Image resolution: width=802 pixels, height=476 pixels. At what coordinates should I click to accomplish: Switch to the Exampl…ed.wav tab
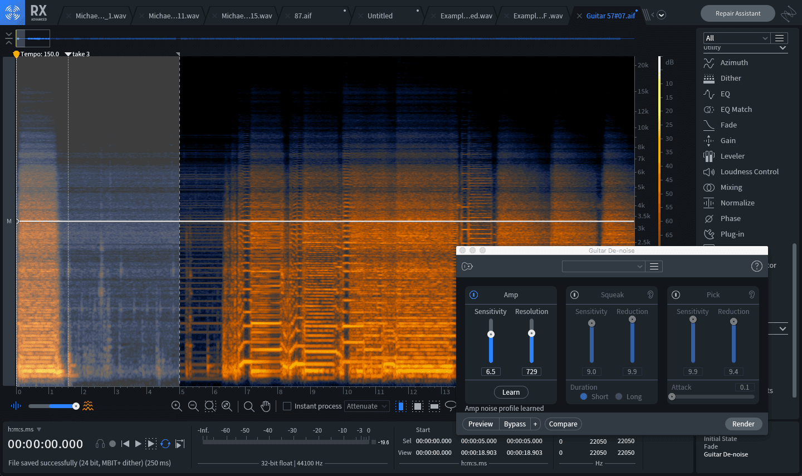[466, 16]
